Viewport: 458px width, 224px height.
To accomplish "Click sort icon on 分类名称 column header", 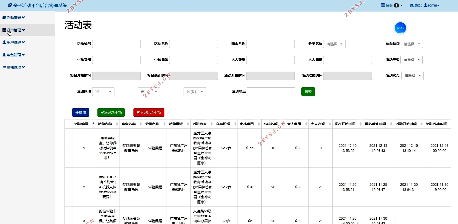I will point(165,124).
